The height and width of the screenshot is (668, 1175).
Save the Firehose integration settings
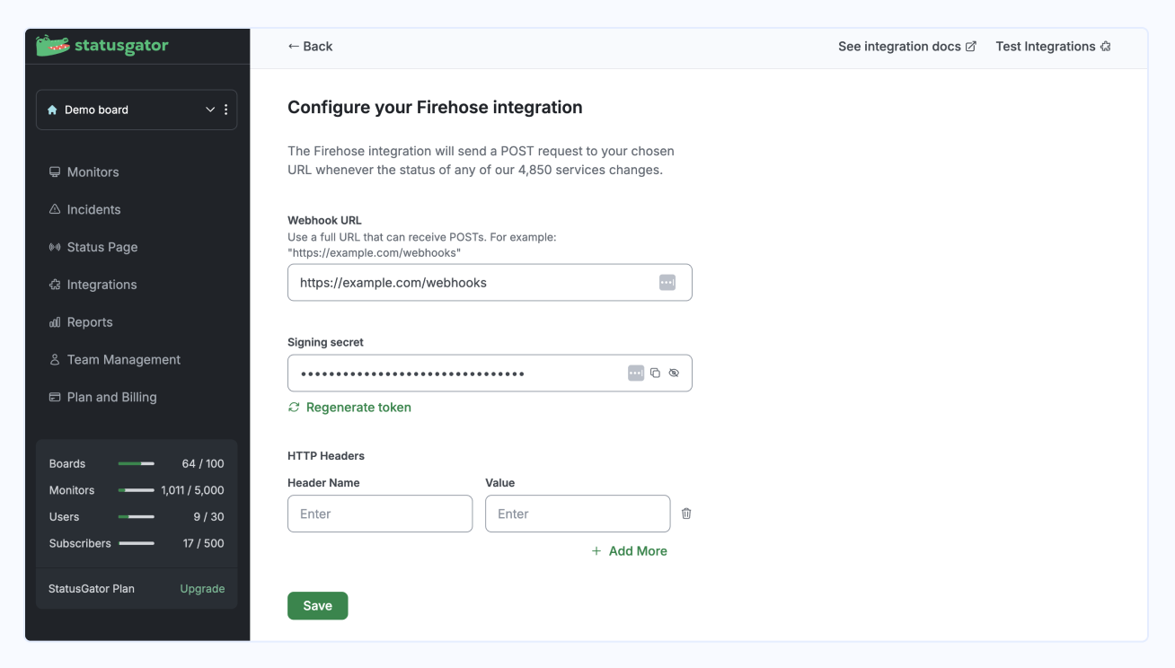(317, 606)
